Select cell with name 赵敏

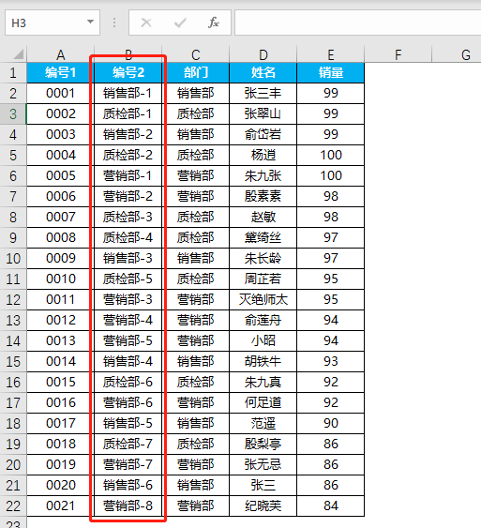(263, 218)
